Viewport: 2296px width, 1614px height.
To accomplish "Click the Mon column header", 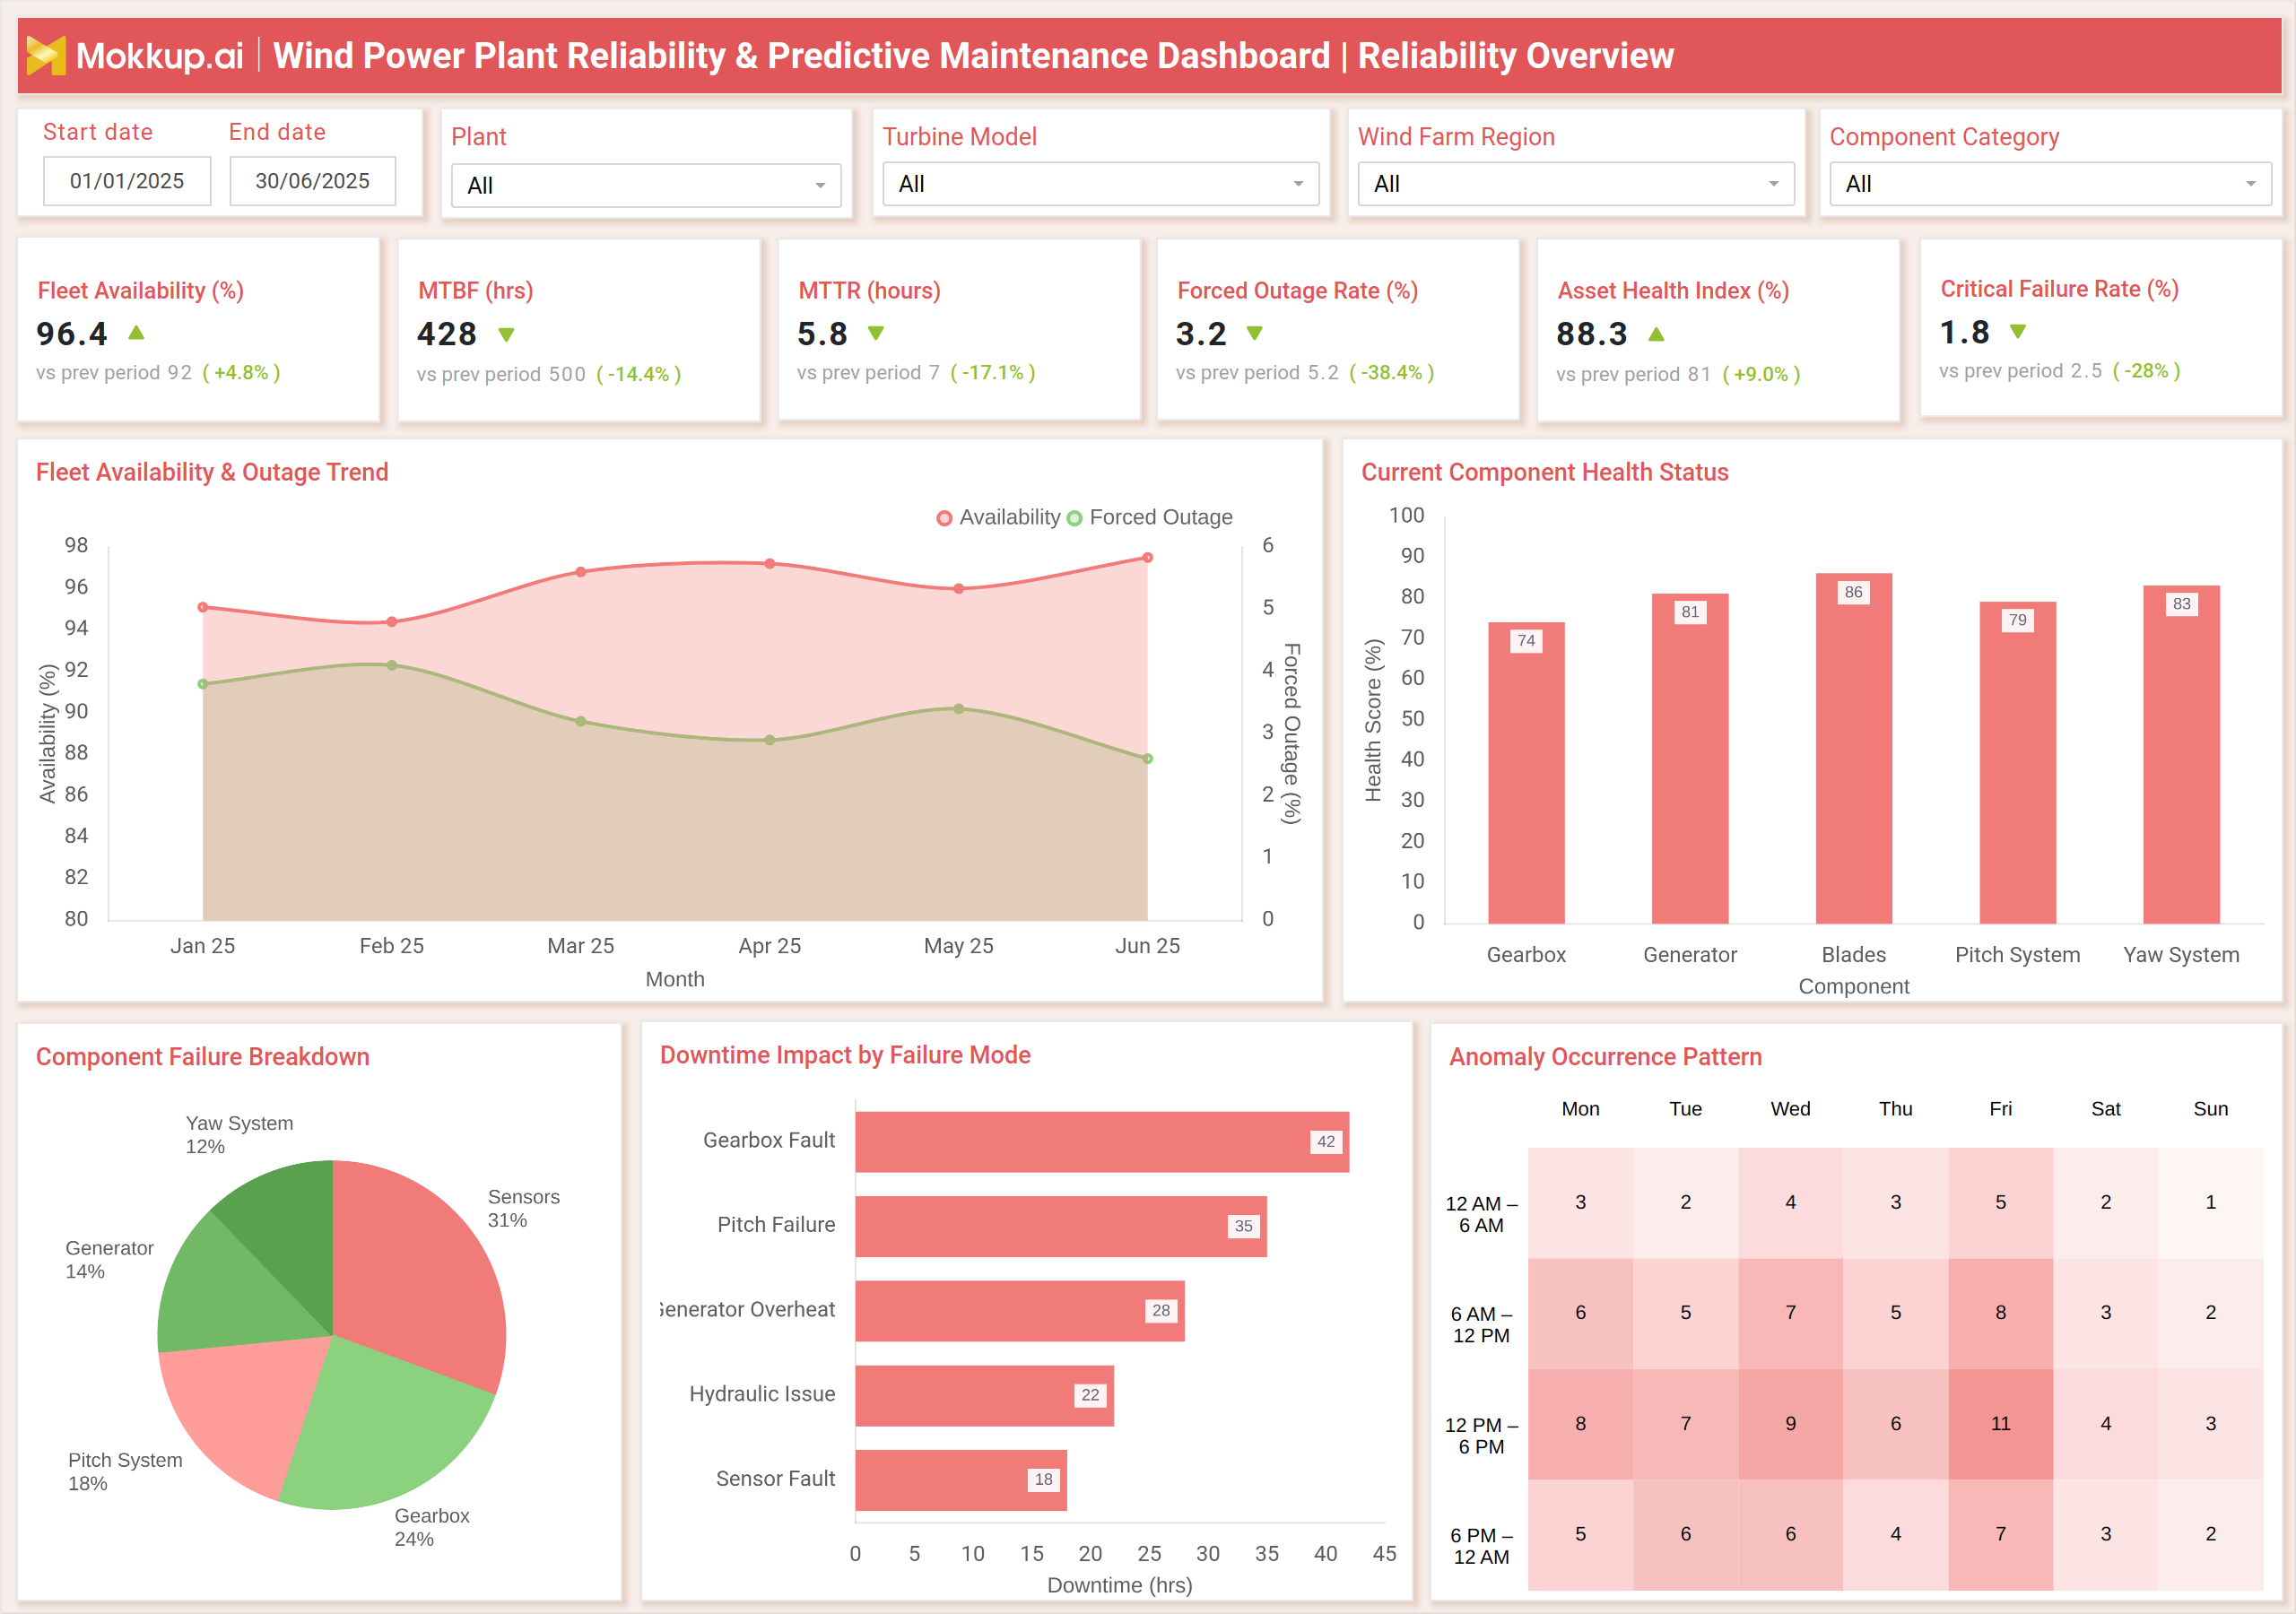I will pos(1581,1109).
